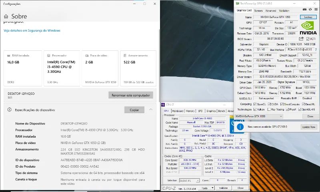The width and height of the screenshot is (320, 192).
Task: Open the Mainboard tab in CPU-Z
Action: coord(178,111)
